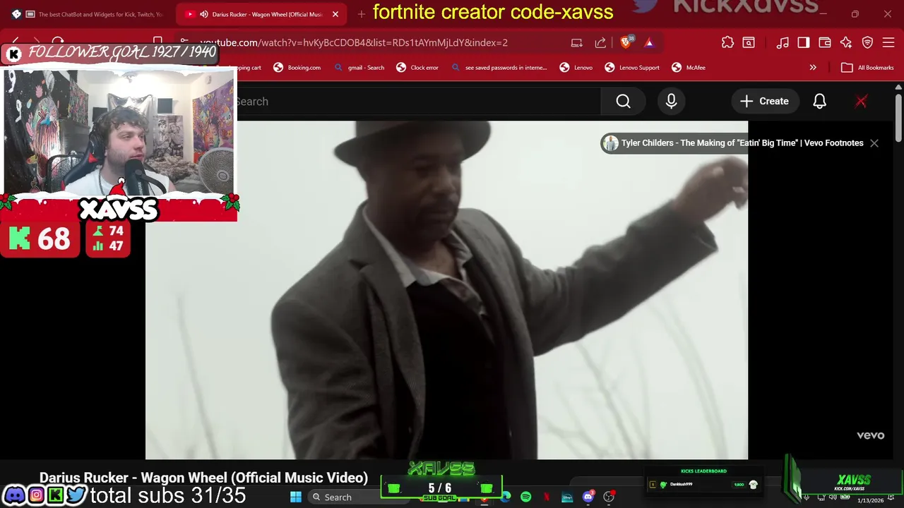Screen dimensions: 904x508
Task: Share this page via share icon
Action: (600, 42)
